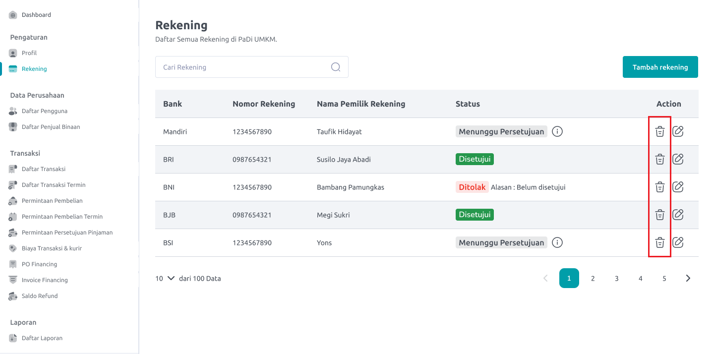Click the Cari Rekening search field

click(252, 67)
